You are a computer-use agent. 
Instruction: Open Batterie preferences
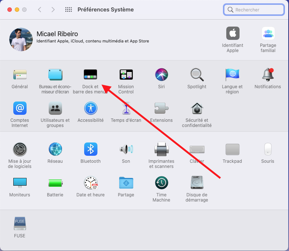[55, 183]
